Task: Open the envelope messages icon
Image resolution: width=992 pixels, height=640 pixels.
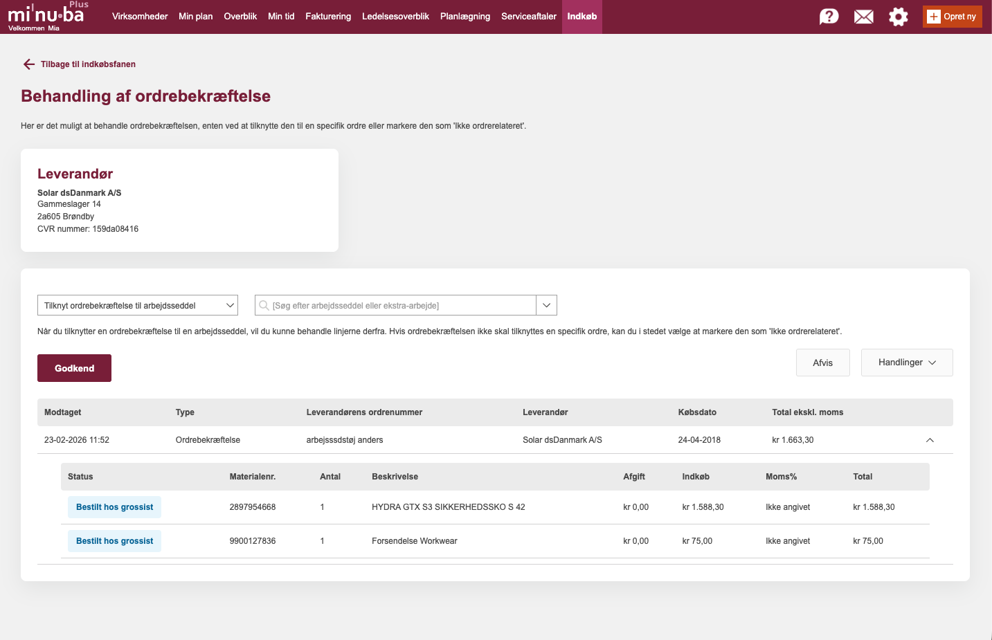Action: pos(863,17)
